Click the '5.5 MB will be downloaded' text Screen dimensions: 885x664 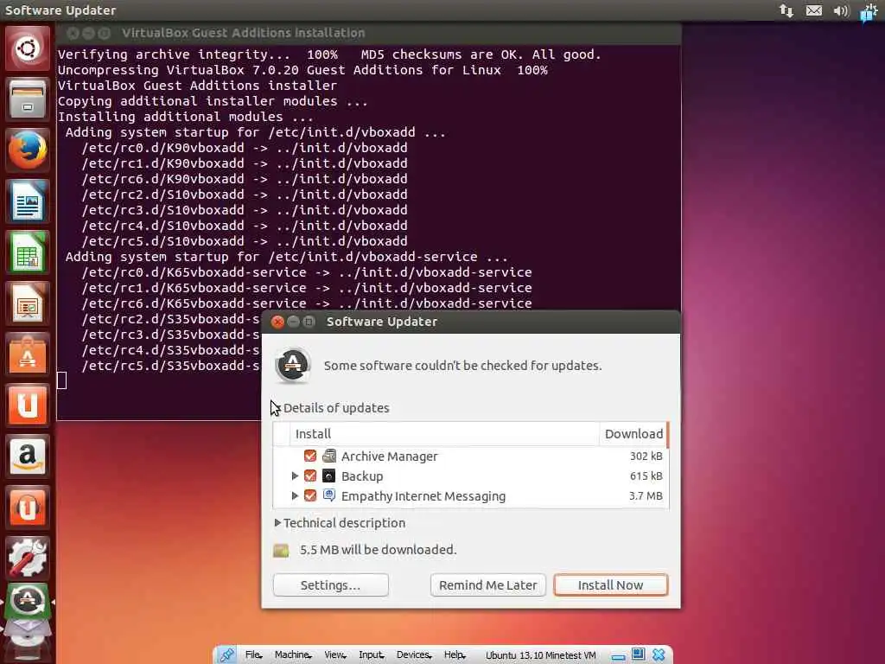379,549
